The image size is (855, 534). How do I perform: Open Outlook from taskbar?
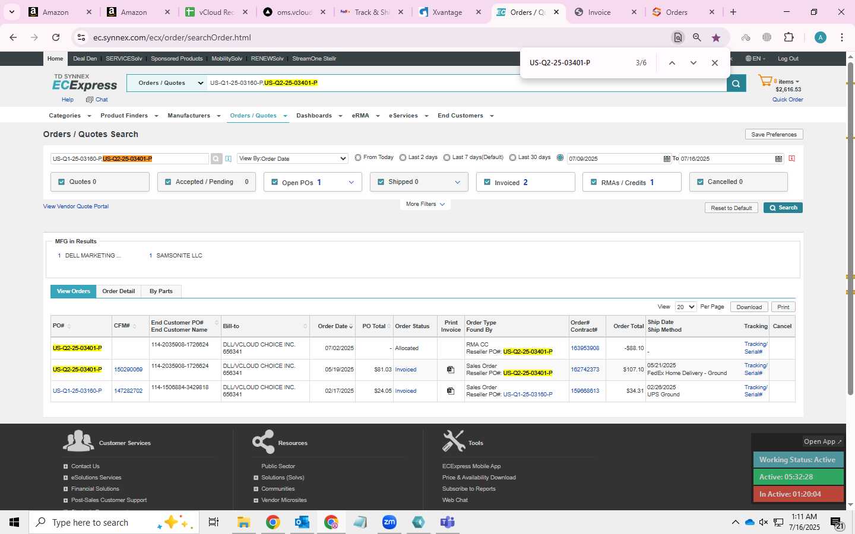point(302,522)
